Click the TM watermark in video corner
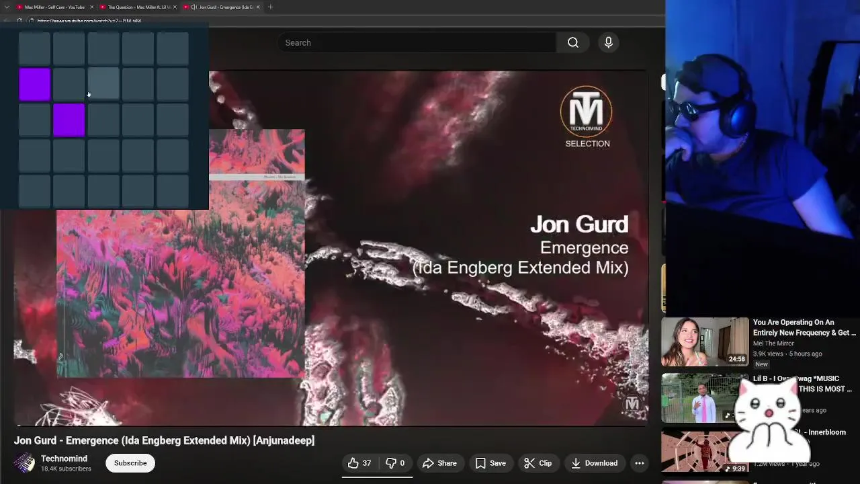Viewport: 860px width, 484px height. click(632, 403)
